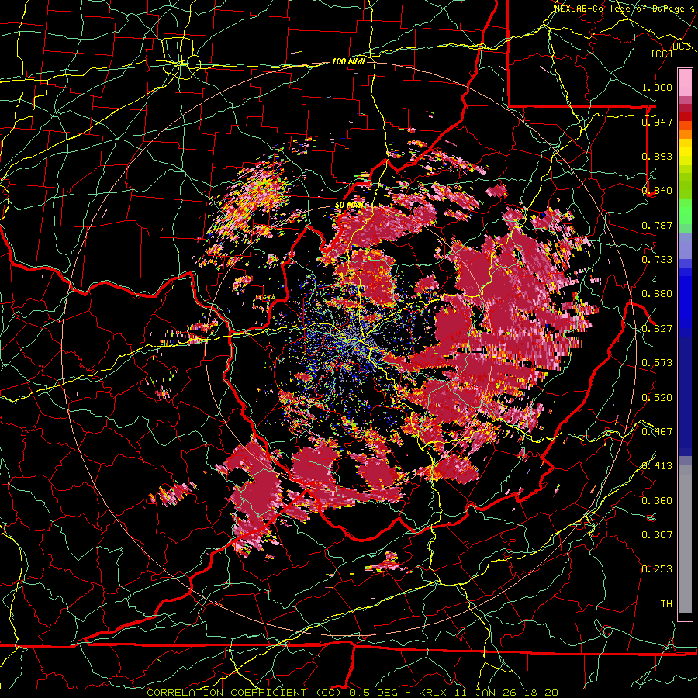Pick the periwinkle swatch near 0.733

point(685,246)
